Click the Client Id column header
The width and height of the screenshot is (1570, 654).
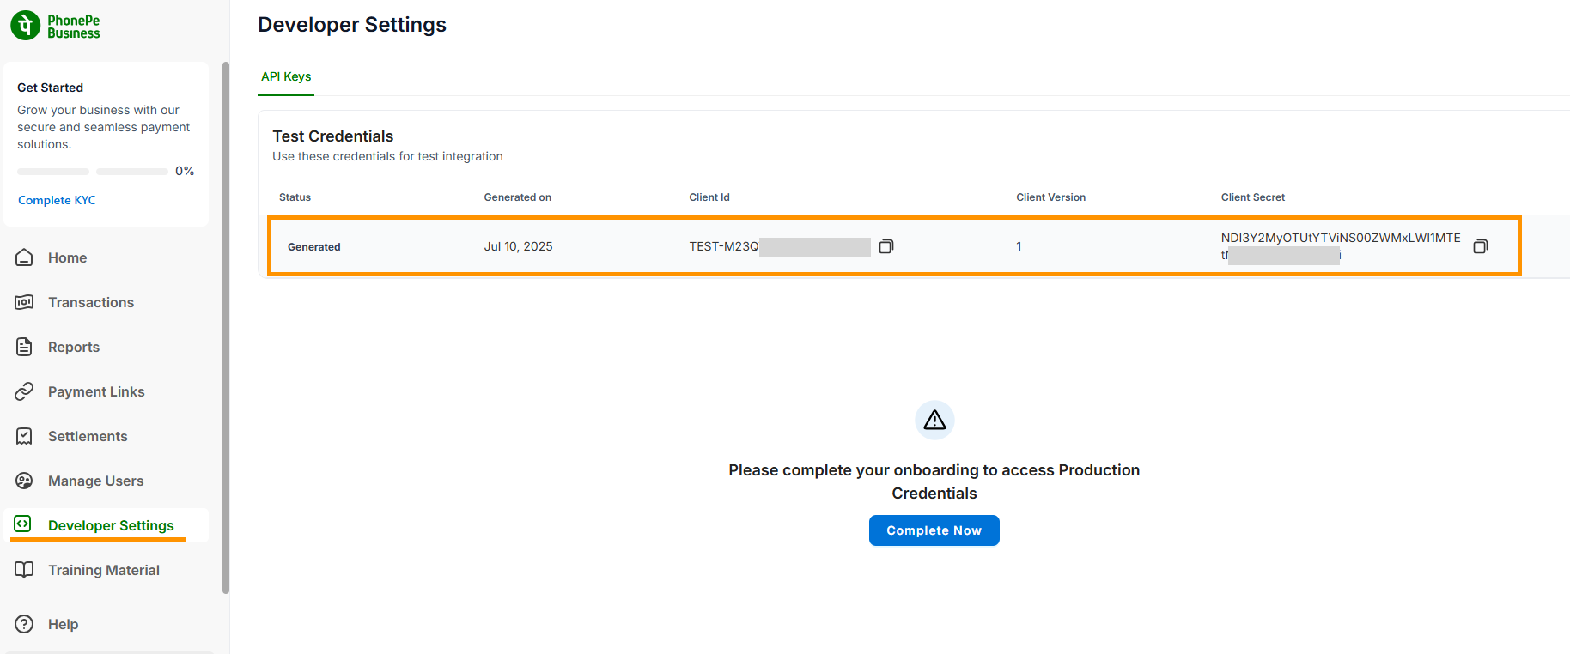pyautogui.click(x=709, y=197)
